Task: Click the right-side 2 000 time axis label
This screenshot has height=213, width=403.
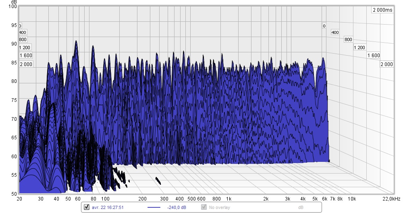Action: tap(386, 64)
